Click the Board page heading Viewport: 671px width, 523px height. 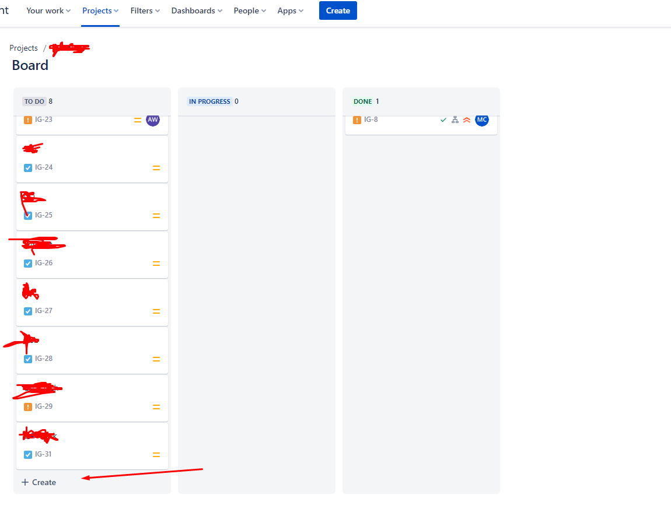[x=30, y=65]
